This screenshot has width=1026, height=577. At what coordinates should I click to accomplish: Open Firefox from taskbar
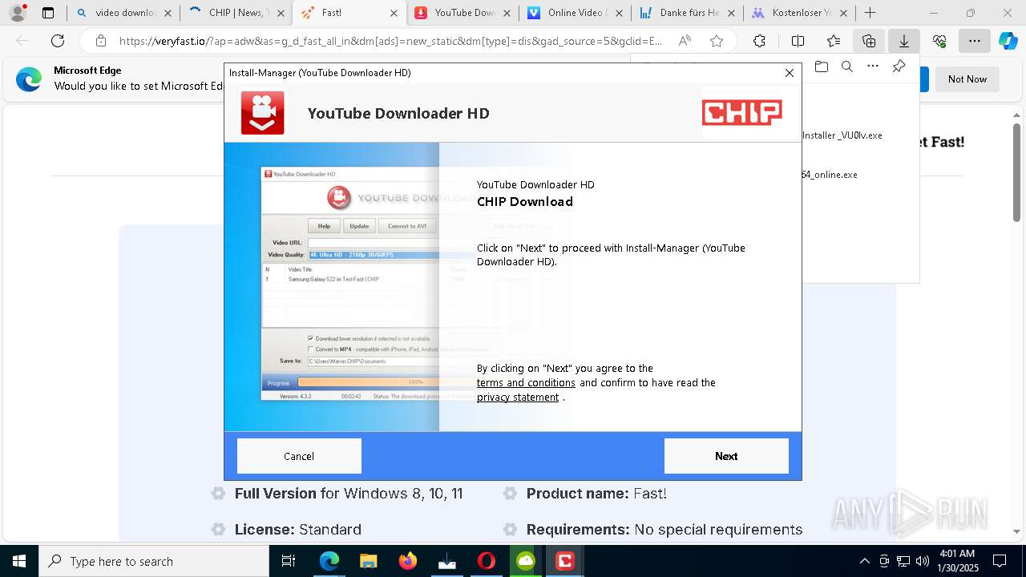[x=408, y=561]
